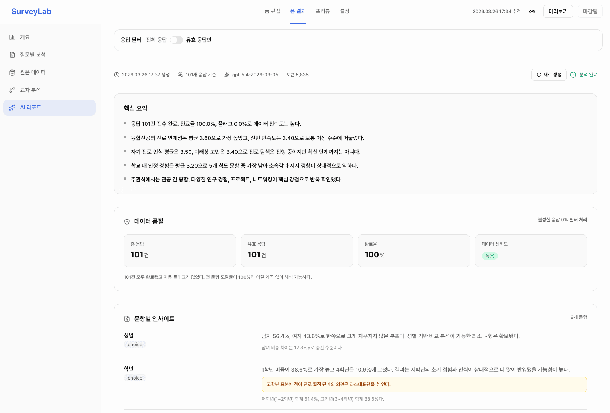Select the 교차 분석 branch icon

coord(12,90)
